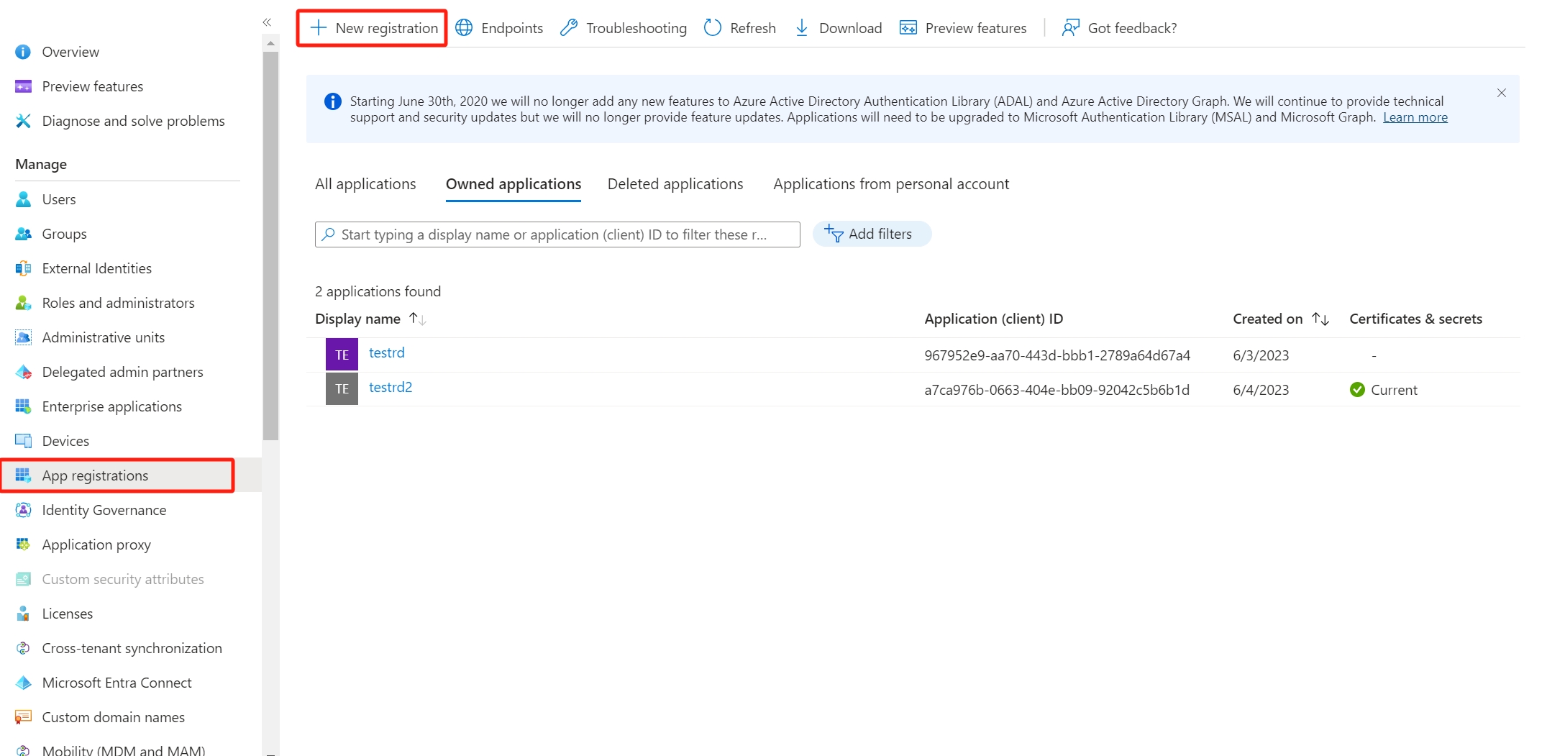Open the Overview menu item
Image resolution: width=1547 pixels, height=756 pixels.
click(x=70, y=52)
